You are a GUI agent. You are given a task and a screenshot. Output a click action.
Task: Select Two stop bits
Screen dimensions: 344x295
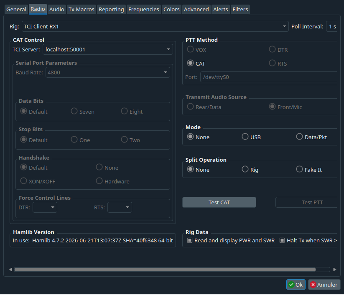pyautogui.click(x=130, y=140)
